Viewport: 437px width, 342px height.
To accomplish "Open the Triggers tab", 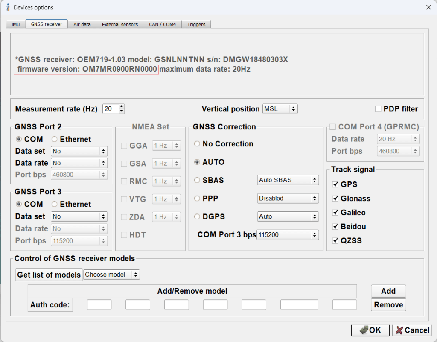I will (x=196, y=24).
